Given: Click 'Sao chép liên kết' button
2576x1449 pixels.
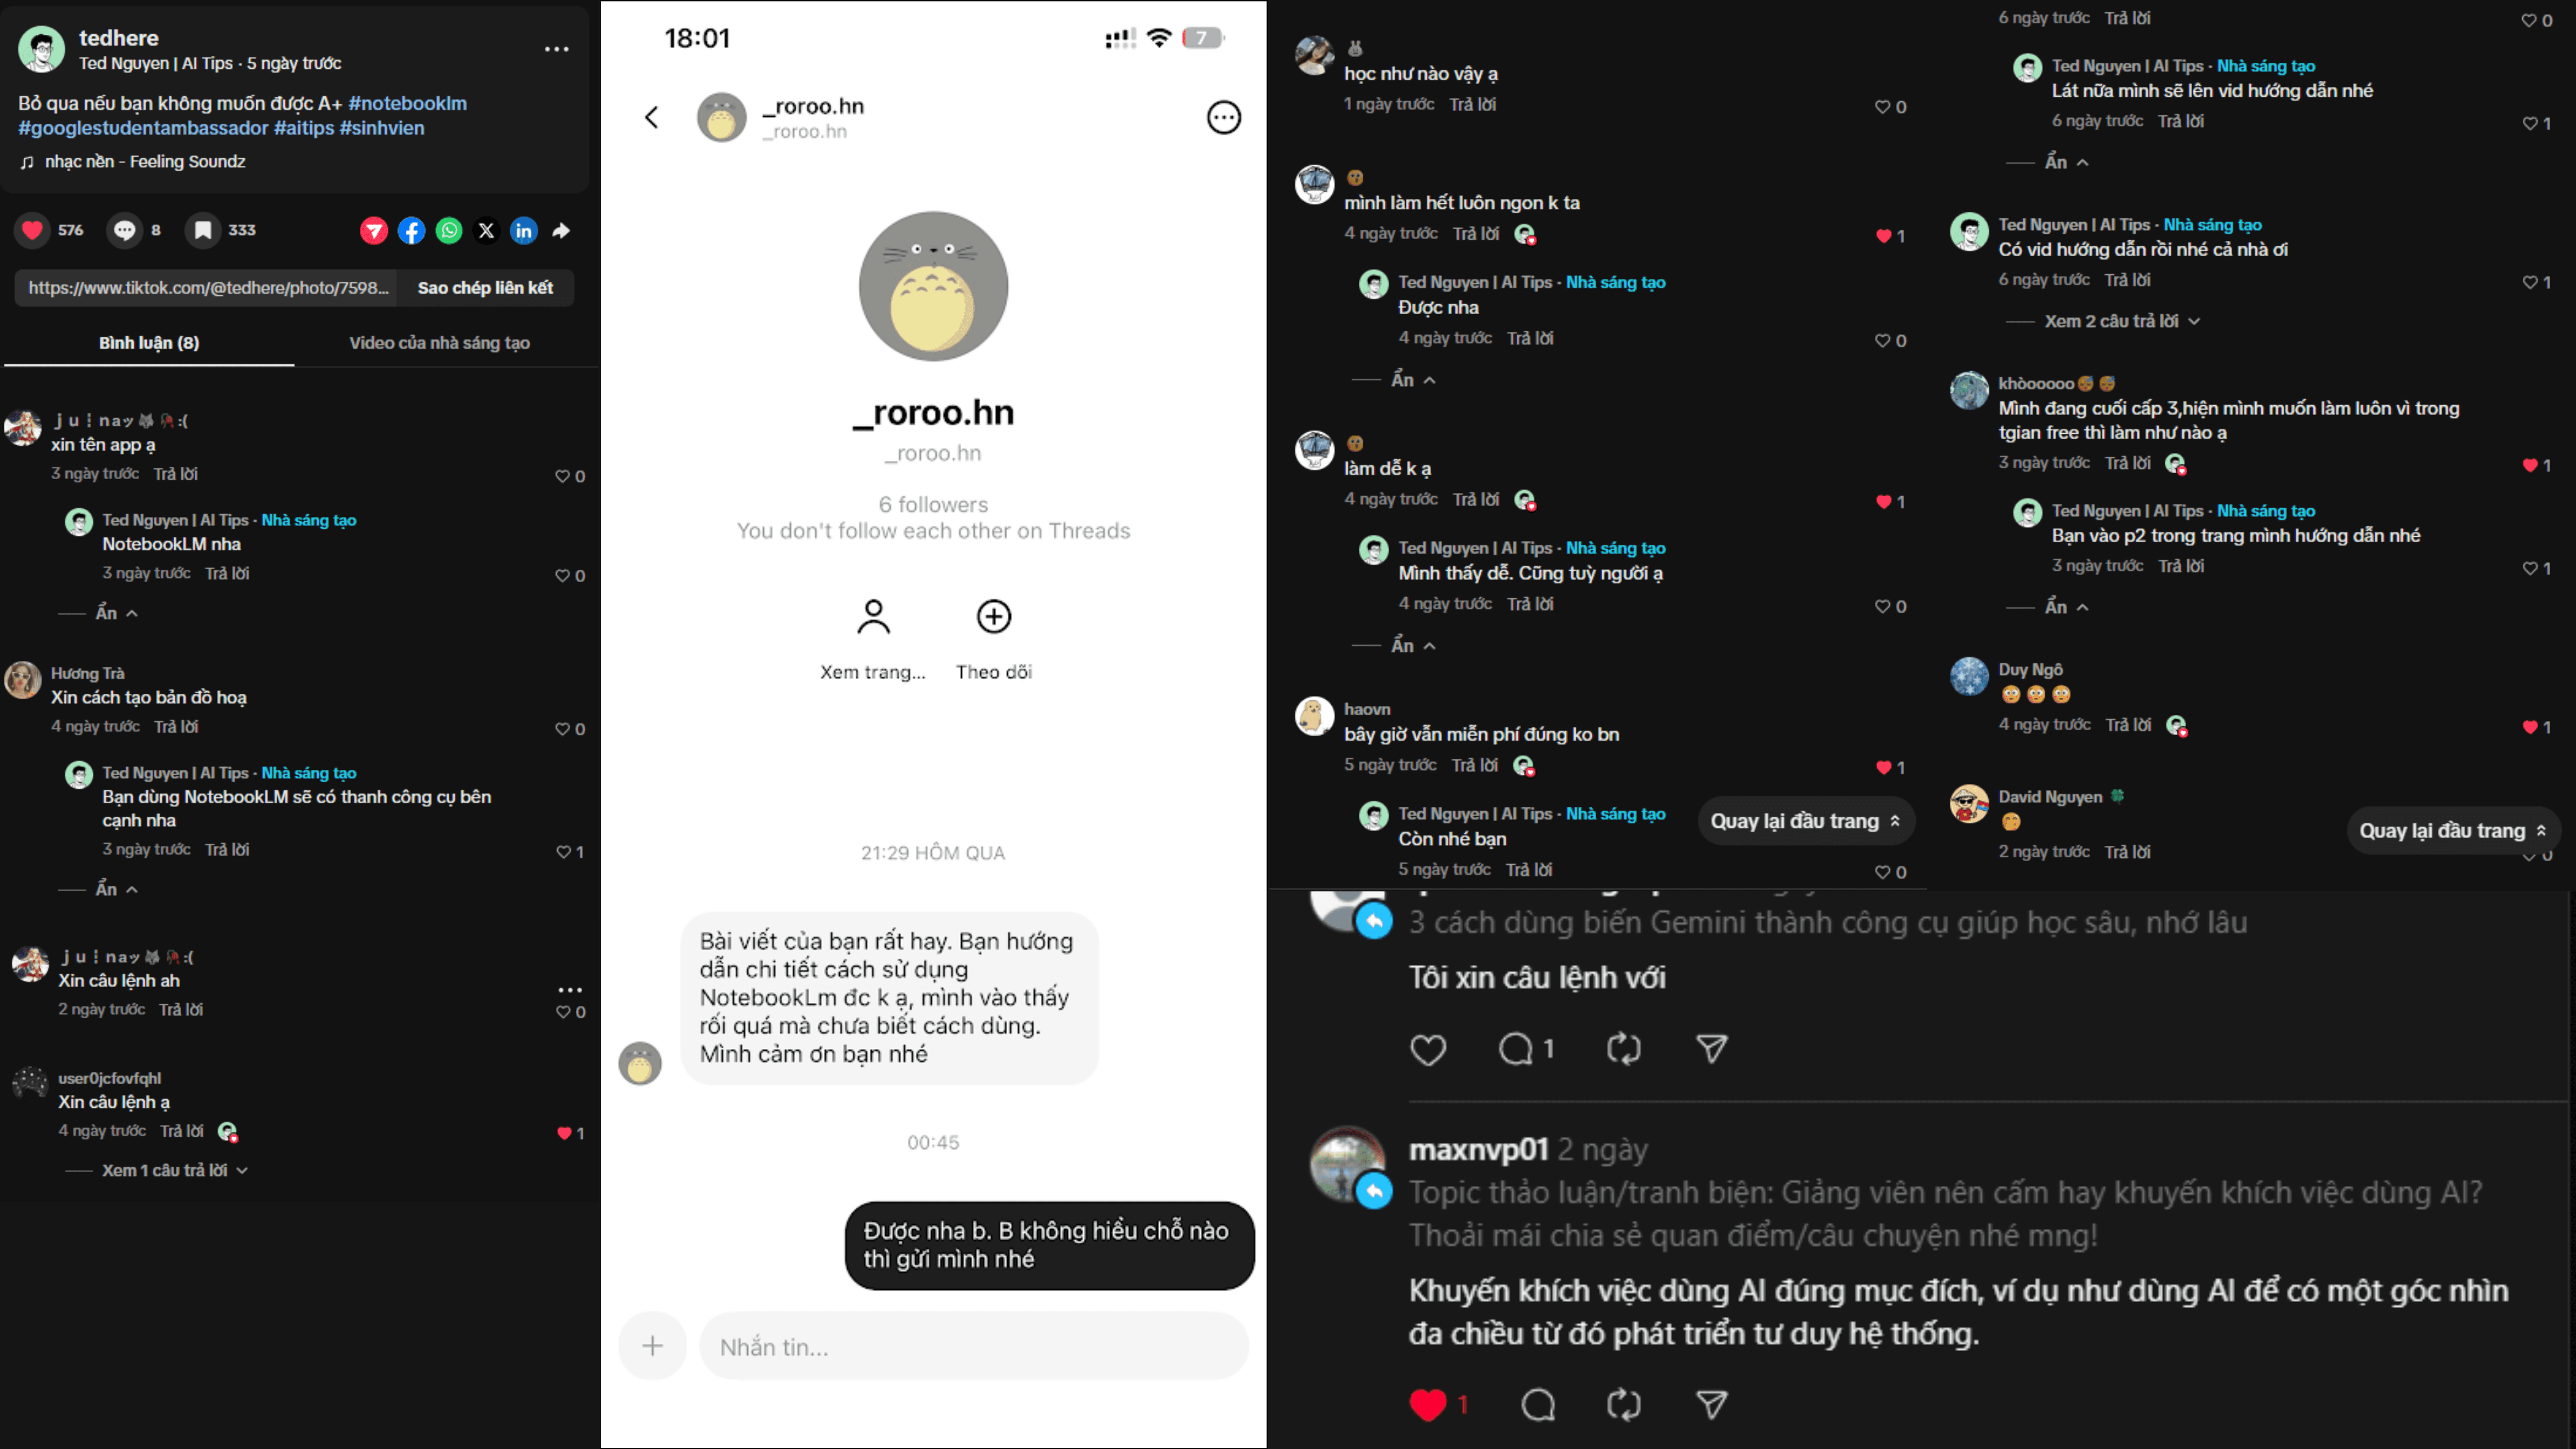Looking at the screenshot, I should [x=485, y=288].
